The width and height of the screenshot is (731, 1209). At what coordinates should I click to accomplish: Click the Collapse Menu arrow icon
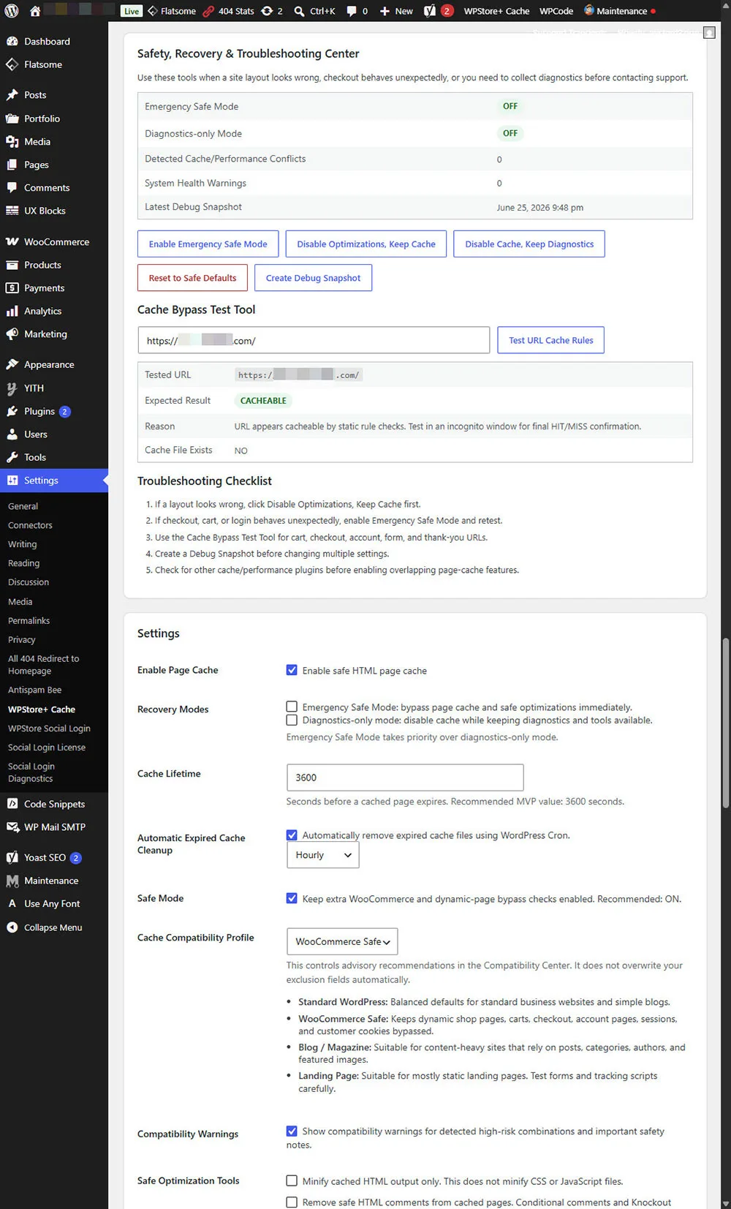pos(12,927)
